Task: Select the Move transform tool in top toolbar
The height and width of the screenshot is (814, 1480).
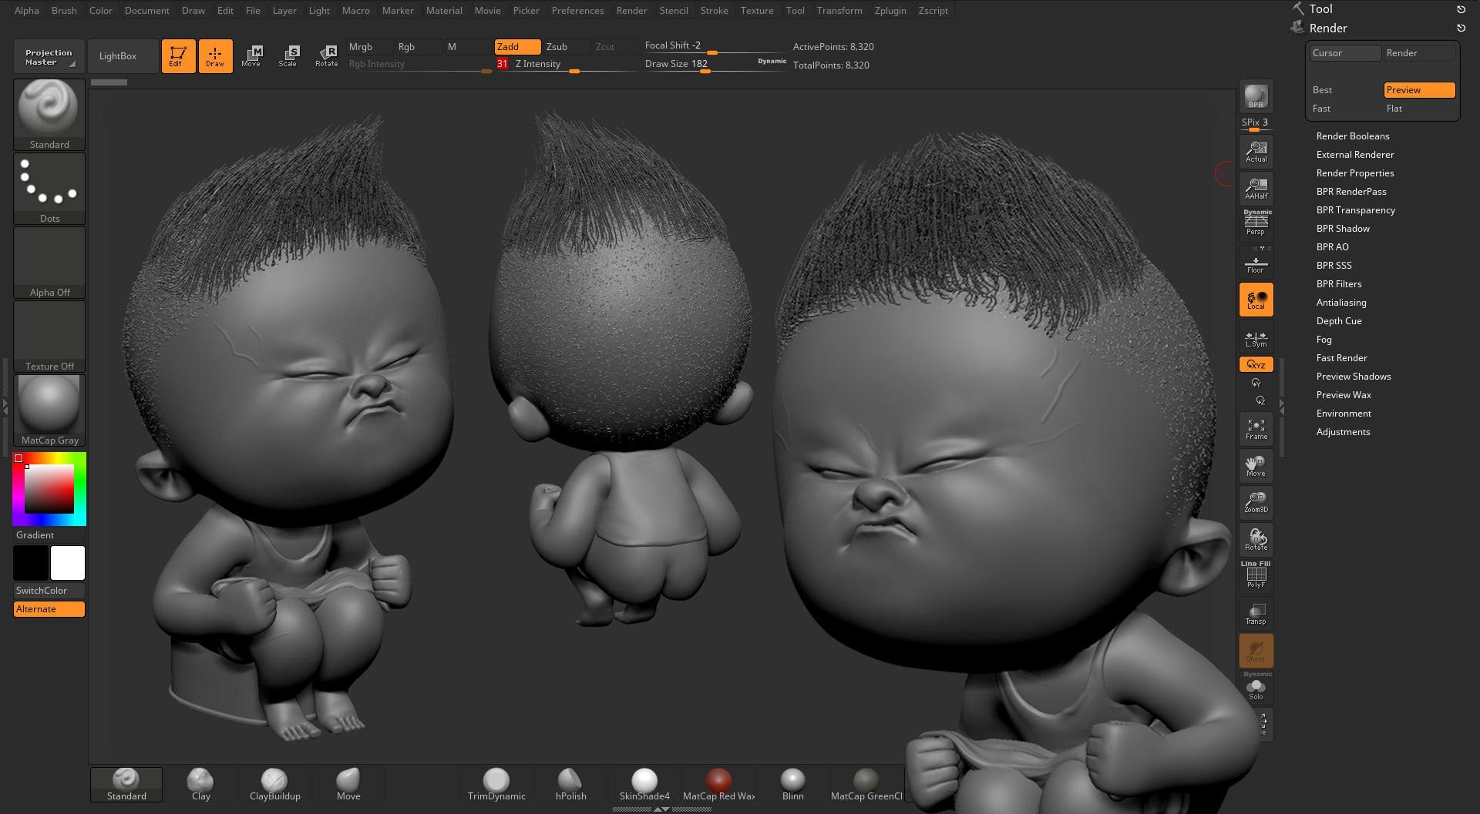Action: 251,56
